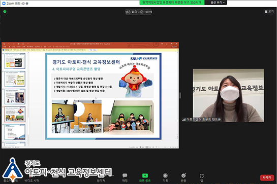Screen dimensions: 277x184
Task: Start recording with the 기록 button
Action: tap(165, 177)
